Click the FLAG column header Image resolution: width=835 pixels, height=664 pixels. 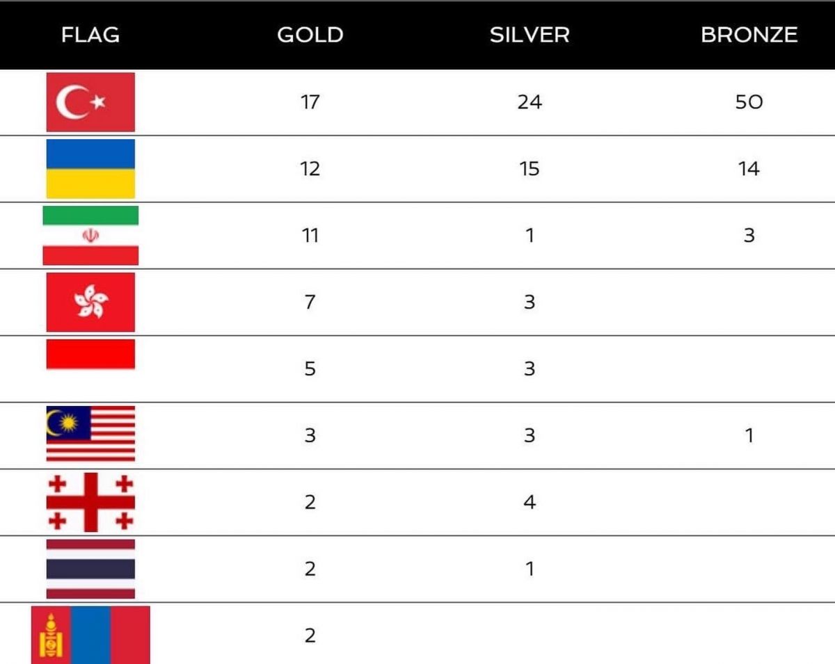[x=90, y=35]
